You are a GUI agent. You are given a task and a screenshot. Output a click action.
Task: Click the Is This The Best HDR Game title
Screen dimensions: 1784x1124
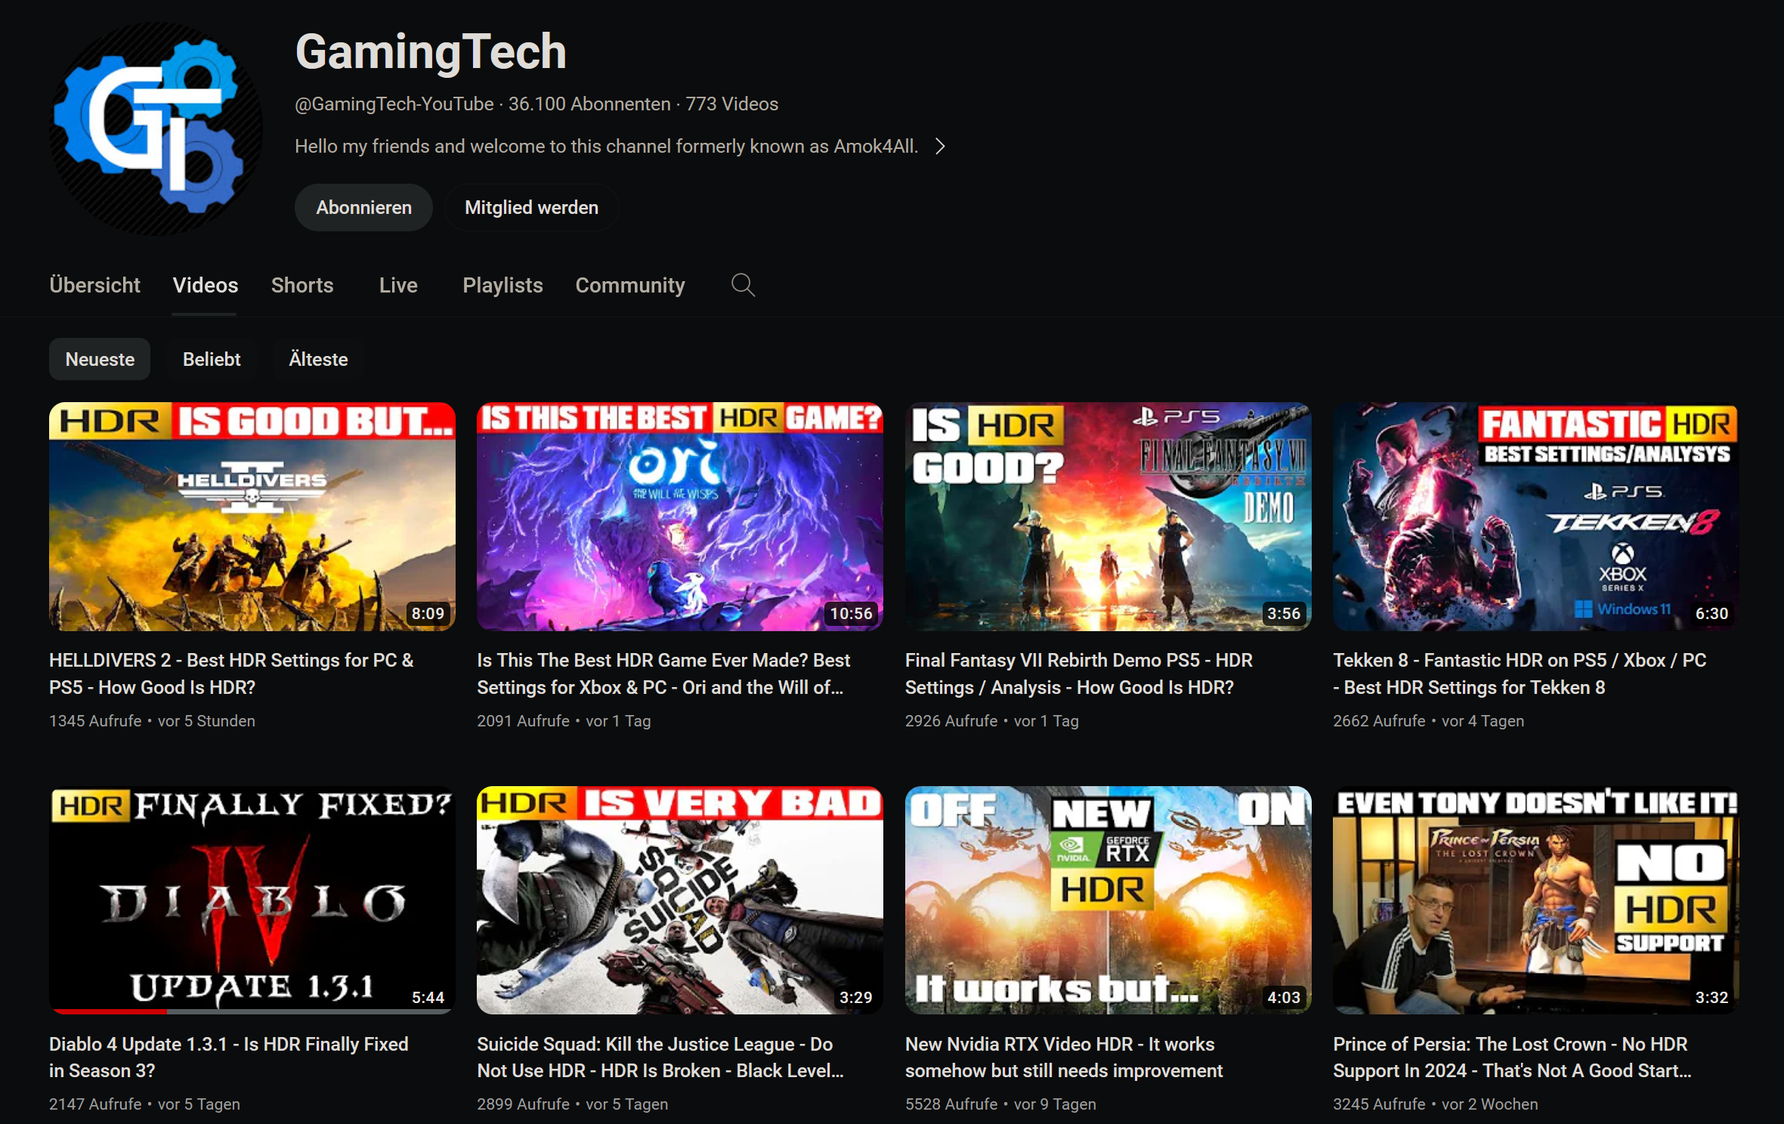point(663,673)
